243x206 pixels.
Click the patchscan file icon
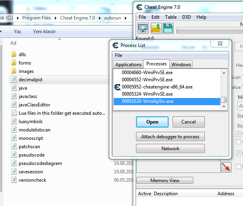[14, 147]
